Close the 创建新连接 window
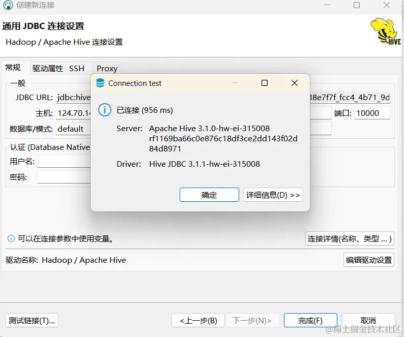The width and height of the screenshot is (404, 337). 387,5
